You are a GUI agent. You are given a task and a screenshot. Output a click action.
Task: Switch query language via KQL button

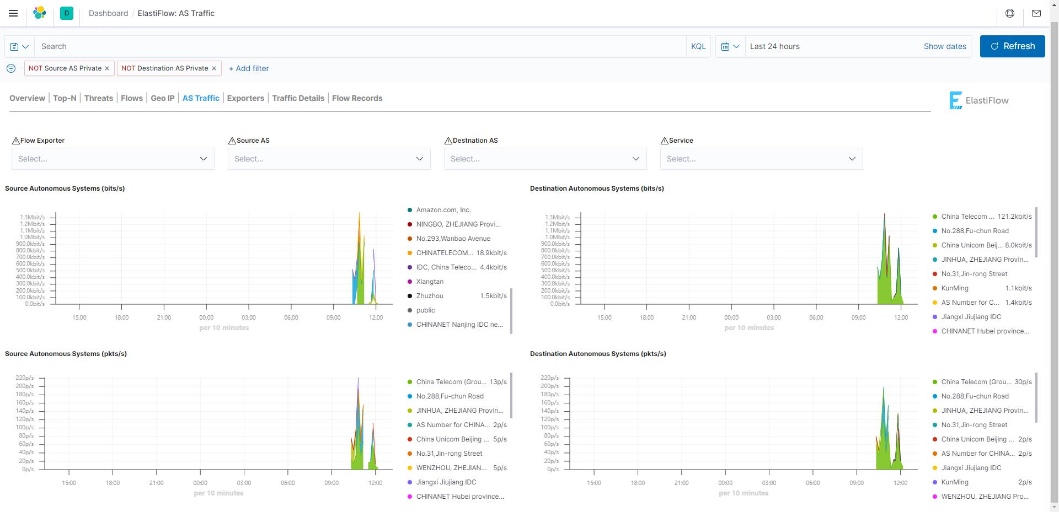click(698, 46)
